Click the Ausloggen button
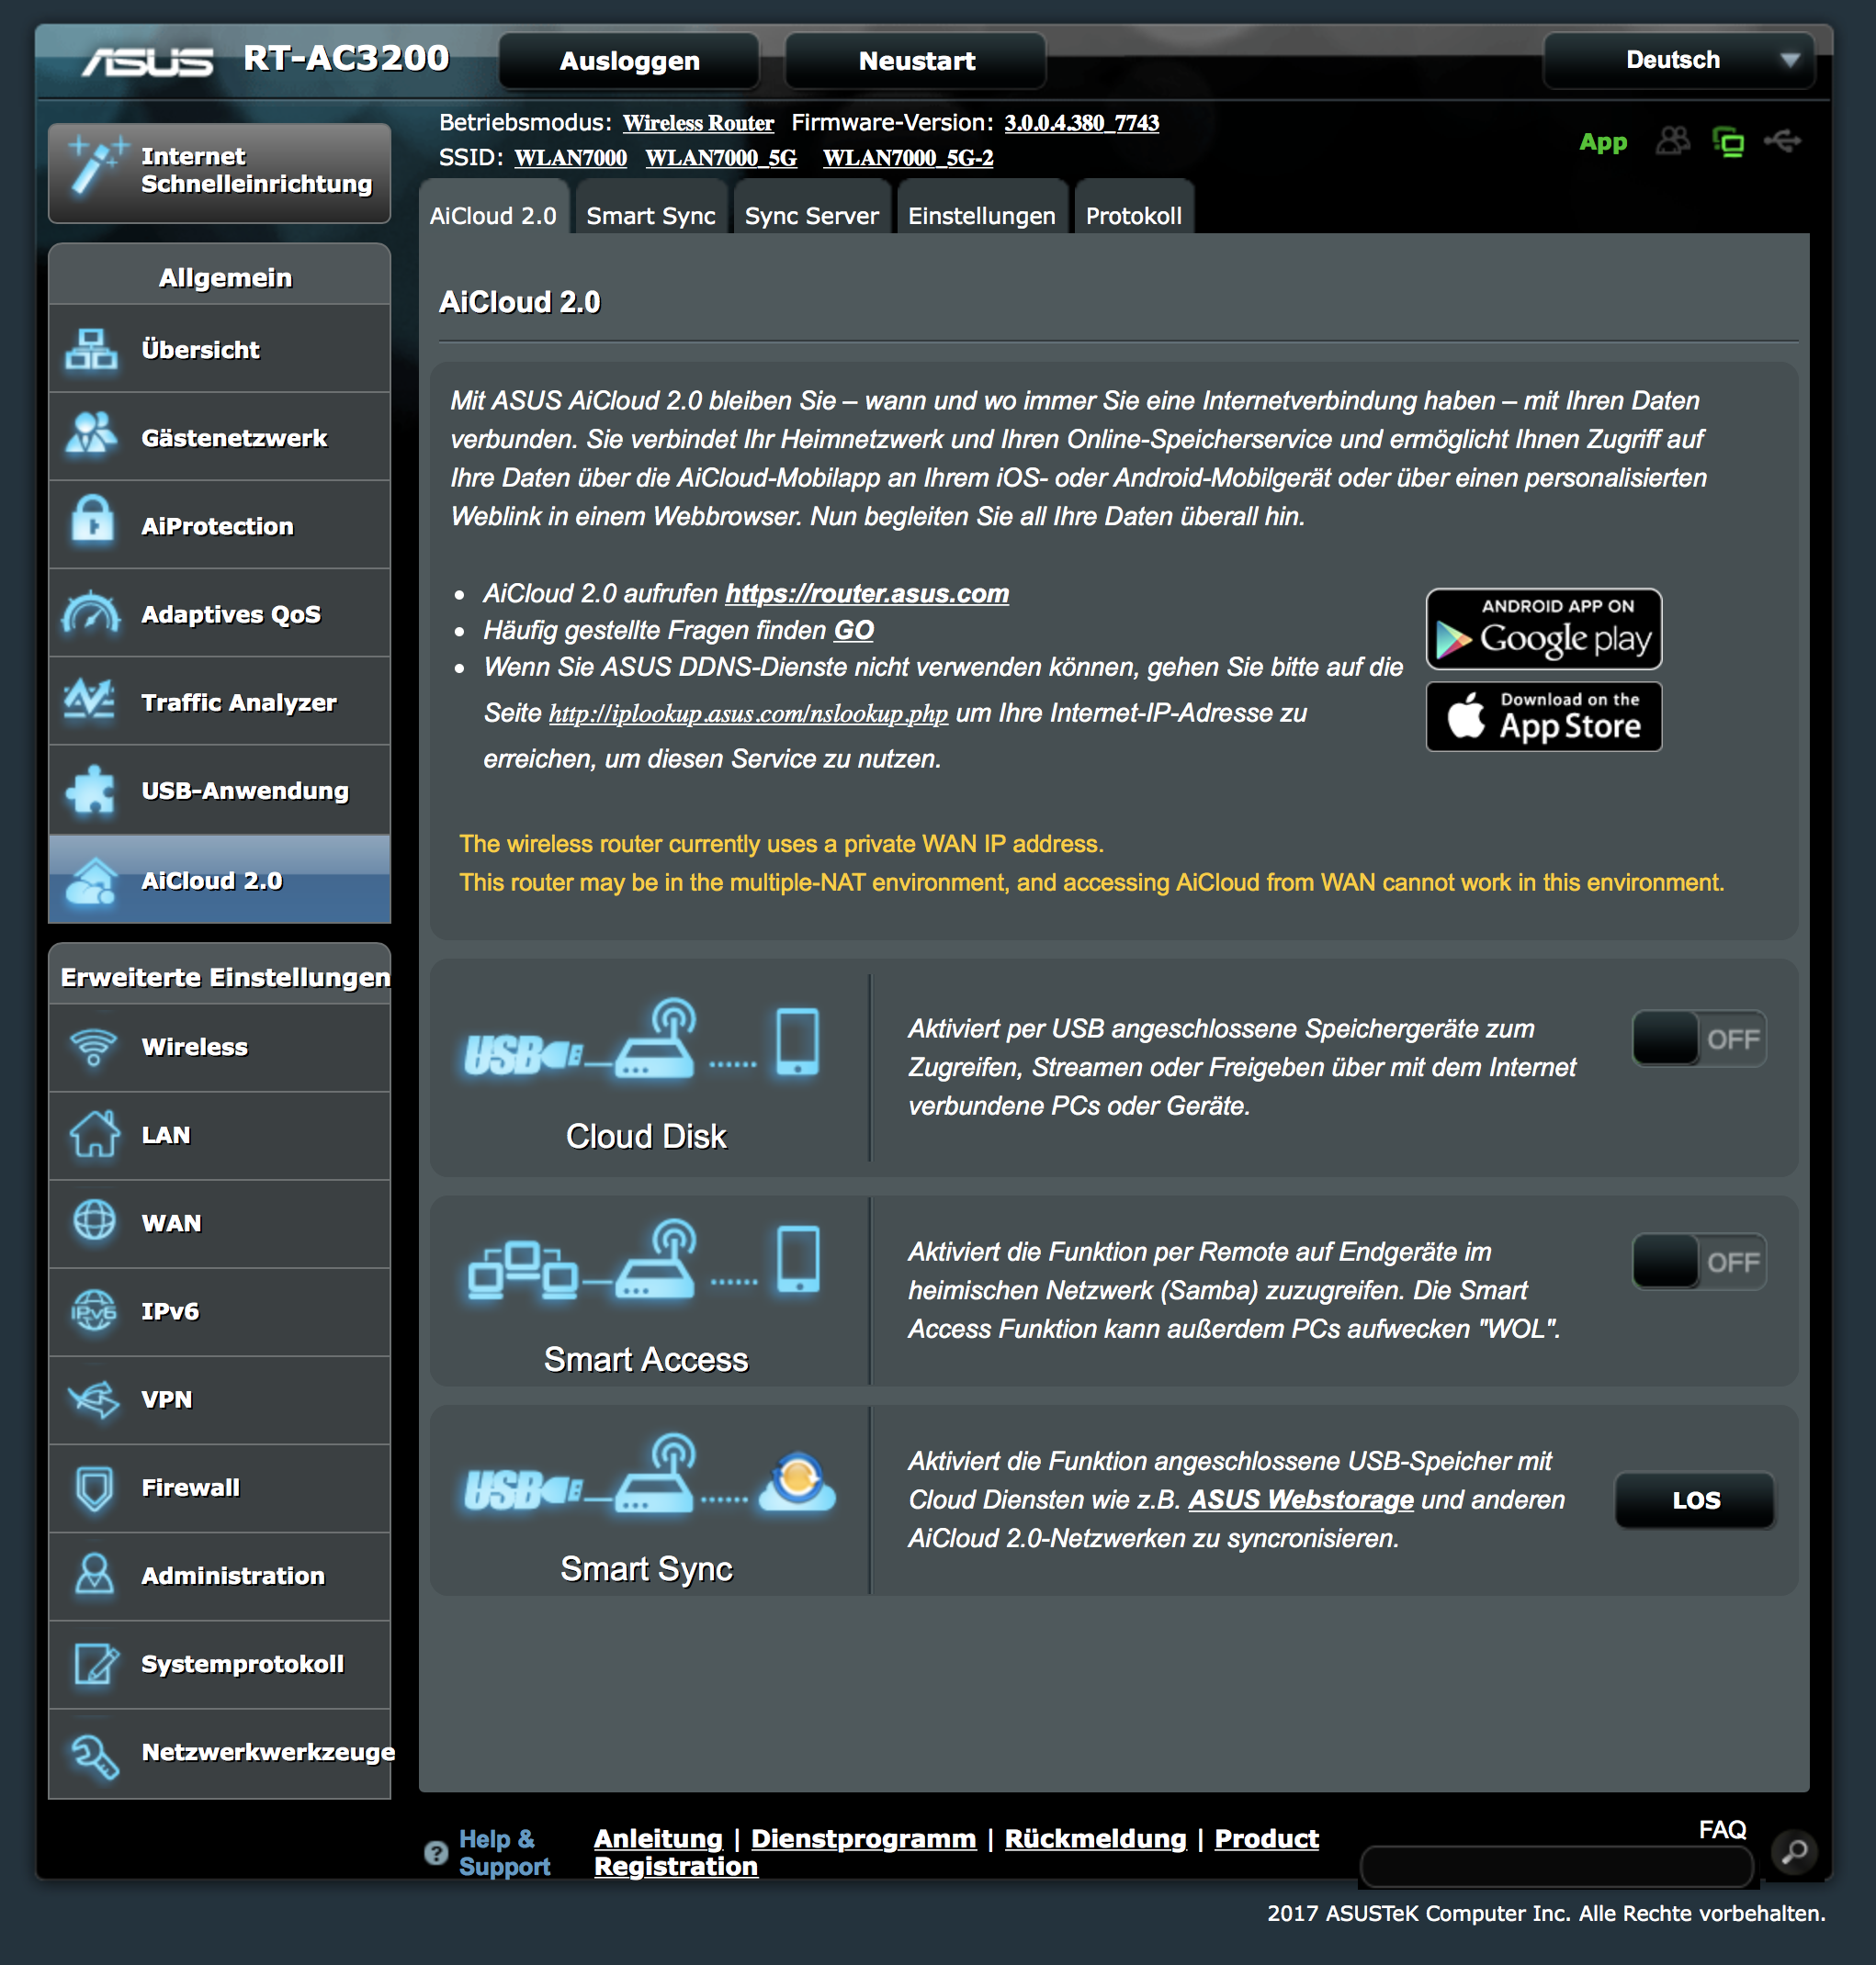1876x1965 pixels. pos(629,61)
